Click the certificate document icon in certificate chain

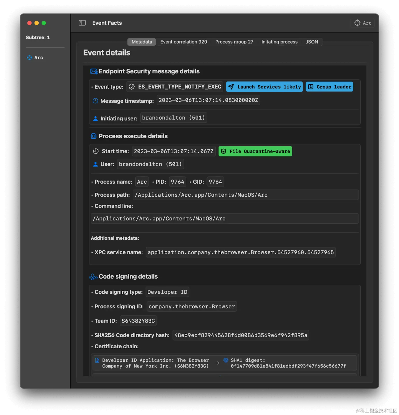click(97, 360)
